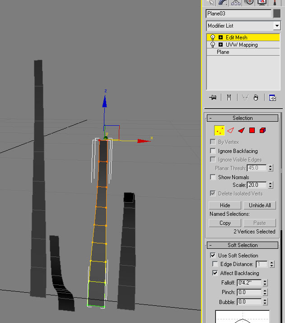
Task: Enable the Edge Distance checkbox
Action: [x=215, y=264]
